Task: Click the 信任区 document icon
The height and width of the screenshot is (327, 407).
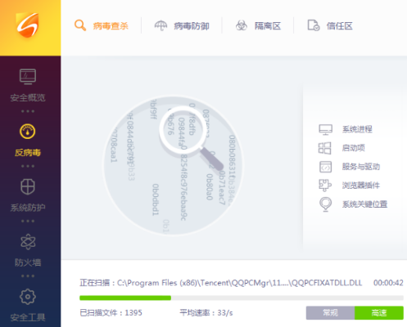Action: pyautogui.click(x=314, y=25)
